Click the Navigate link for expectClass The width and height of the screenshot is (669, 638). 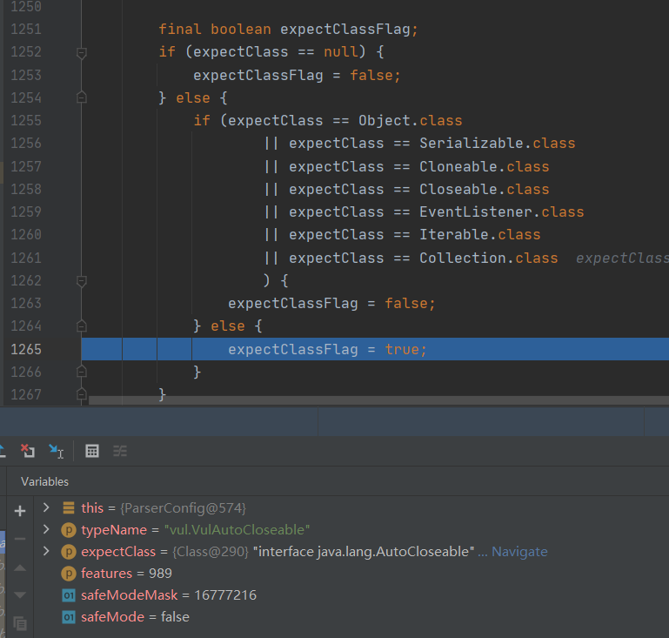[519, 552]
